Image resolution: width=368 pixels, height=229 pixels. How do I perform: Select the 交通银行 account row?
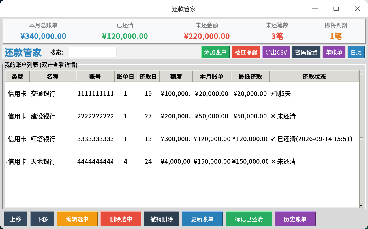coord(182,94)
